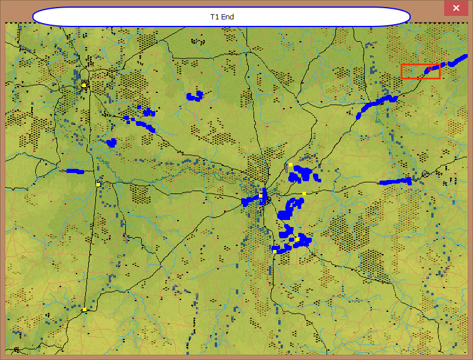Screen dimensions: 473x360
Task: Close the overview map window
Action: [455, 8]
